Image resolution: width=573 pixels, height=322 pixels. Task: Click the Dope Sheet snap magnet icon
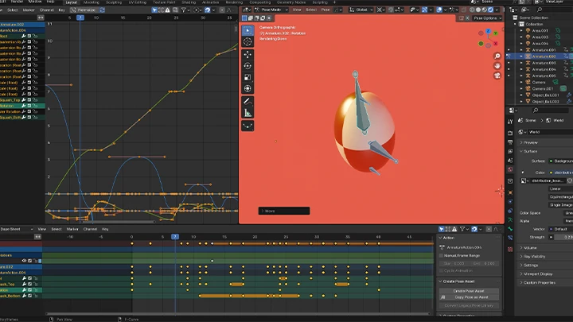pyautogui.click(x=474, y=229)
